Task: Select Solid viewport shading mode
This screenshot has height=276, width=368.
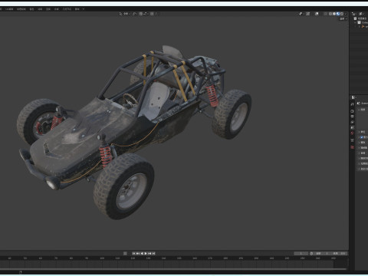Action: [334, 14]
